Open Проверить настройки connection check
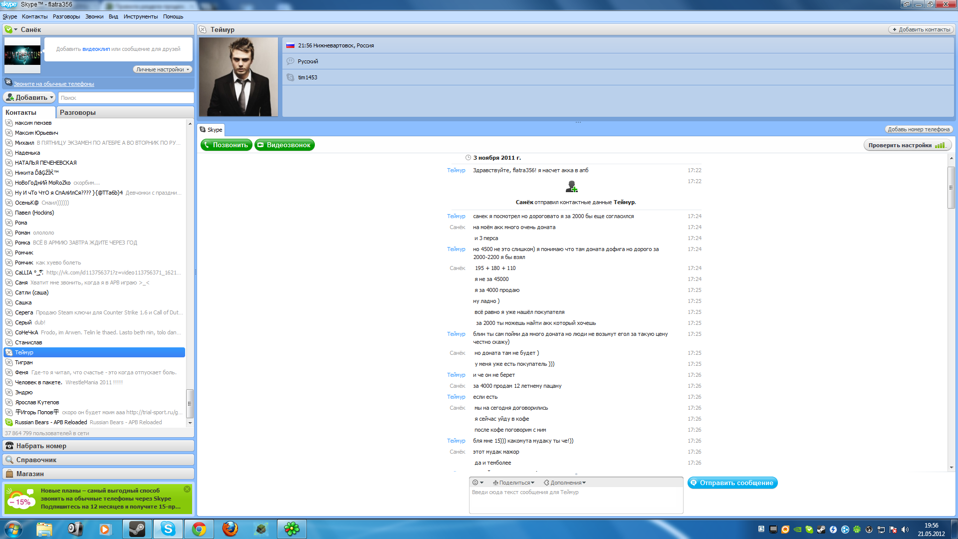Viewport: 958px width, 539px height. pyautogui.click(x=907, y=145)
